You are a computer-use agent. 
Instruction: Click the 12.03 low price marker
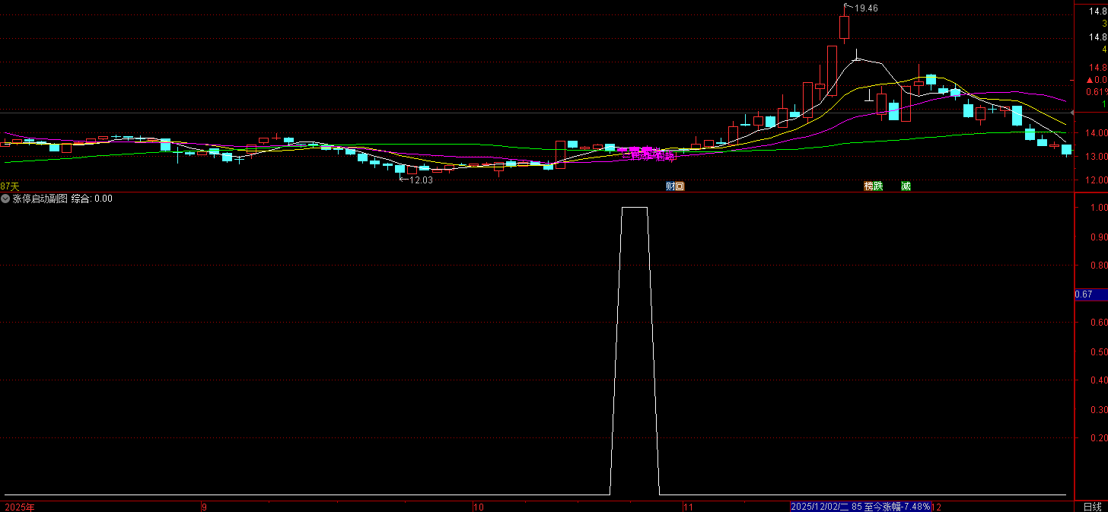click(x=420, y=180)
